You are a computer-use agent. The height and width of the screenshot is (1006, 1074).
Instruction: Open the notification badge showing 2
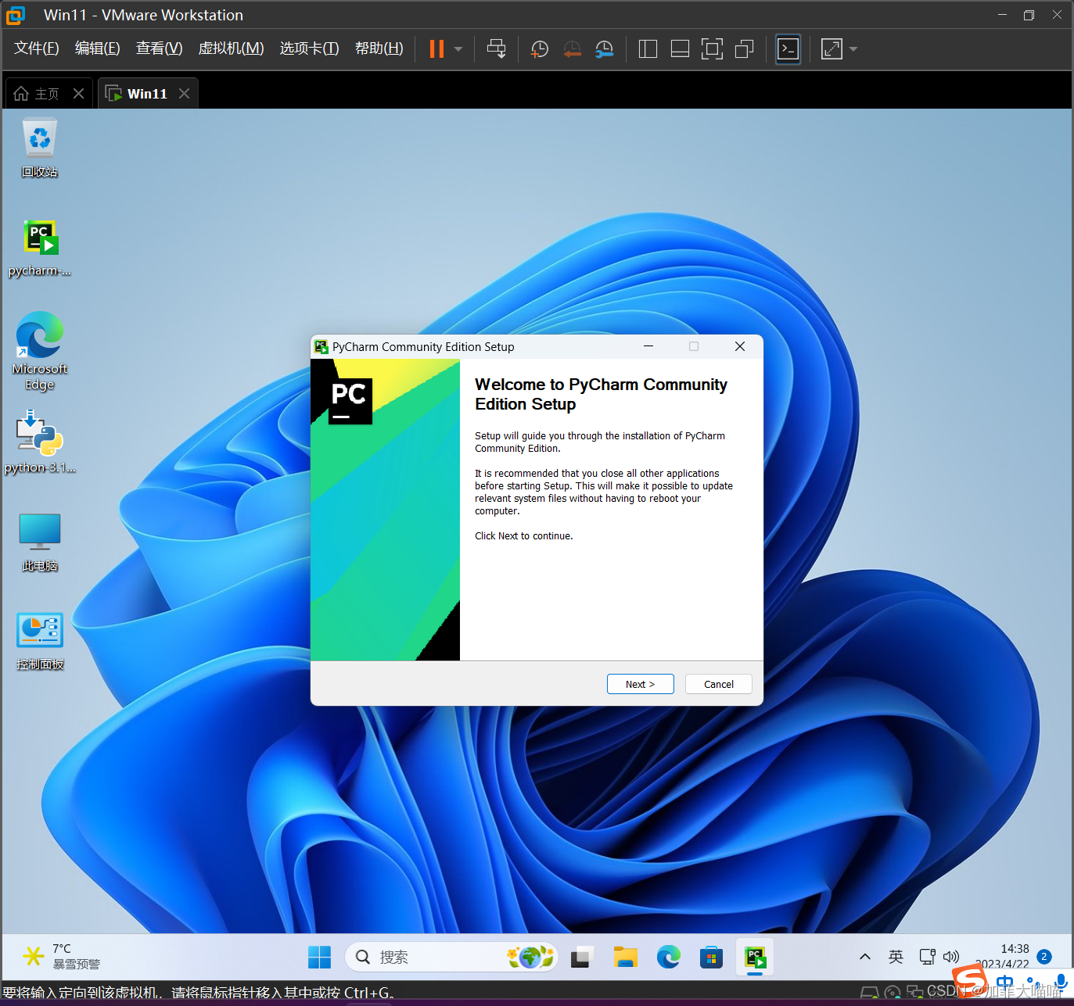1044,957
